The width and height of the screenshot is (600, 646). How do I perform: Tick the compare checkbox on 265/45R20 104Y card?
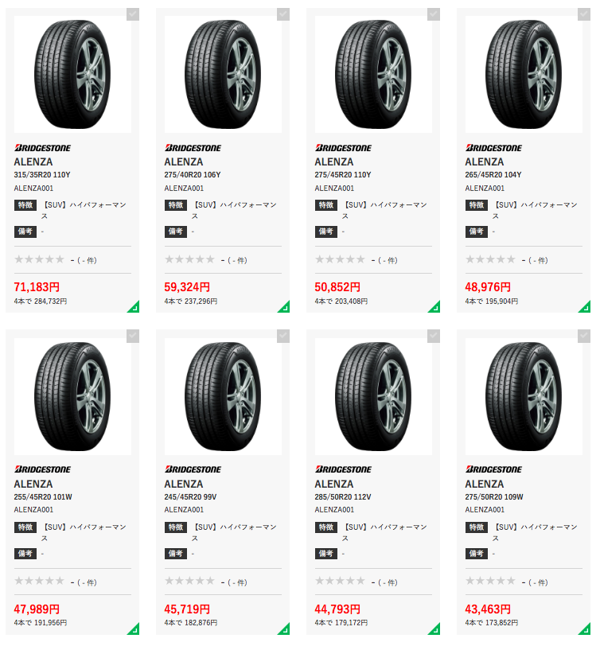584,14
